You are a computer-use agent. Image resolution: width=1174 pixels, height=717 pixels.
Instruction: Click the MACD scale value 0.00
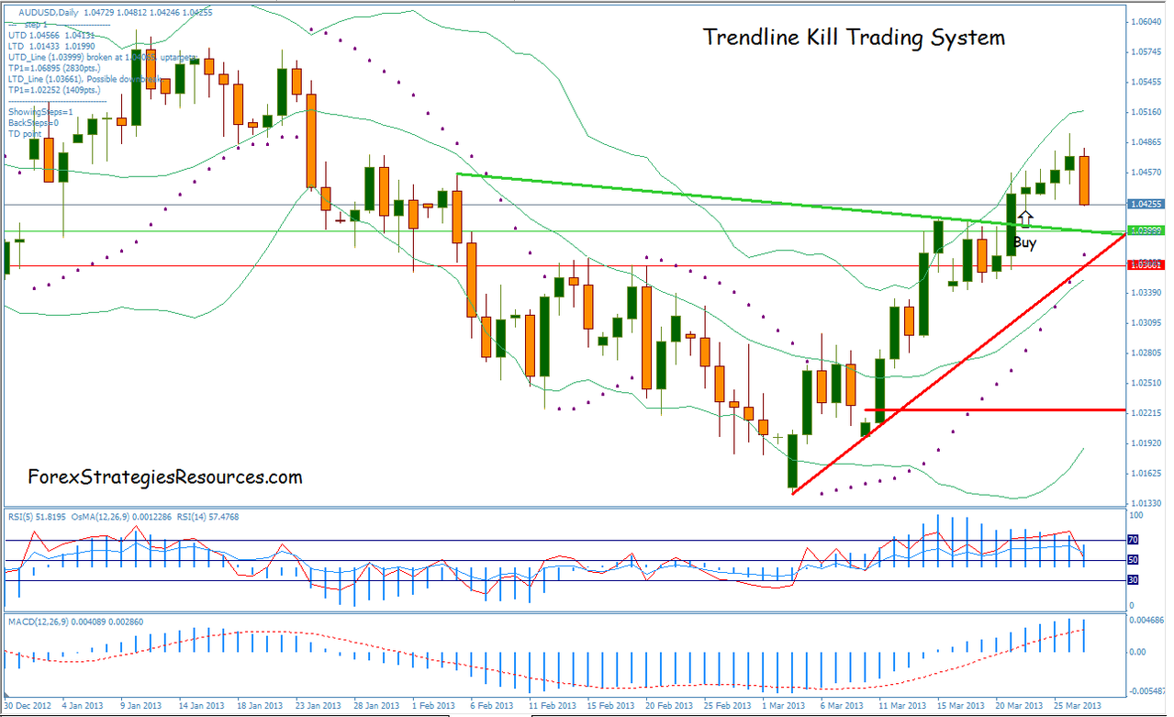1138,652
